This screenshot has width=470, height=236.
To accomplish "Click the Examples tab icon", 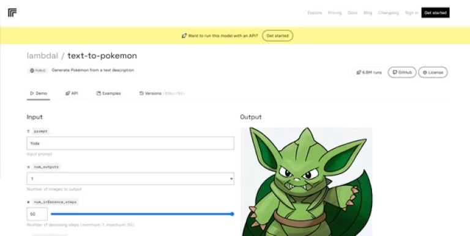I will pyautogui.click(x=99, y=93).
